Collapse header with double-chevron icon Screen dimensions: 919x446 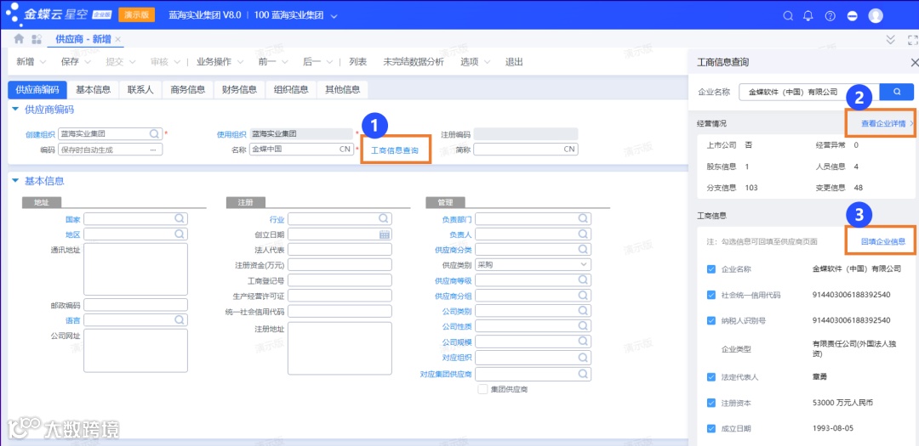(x=890, y=39)
